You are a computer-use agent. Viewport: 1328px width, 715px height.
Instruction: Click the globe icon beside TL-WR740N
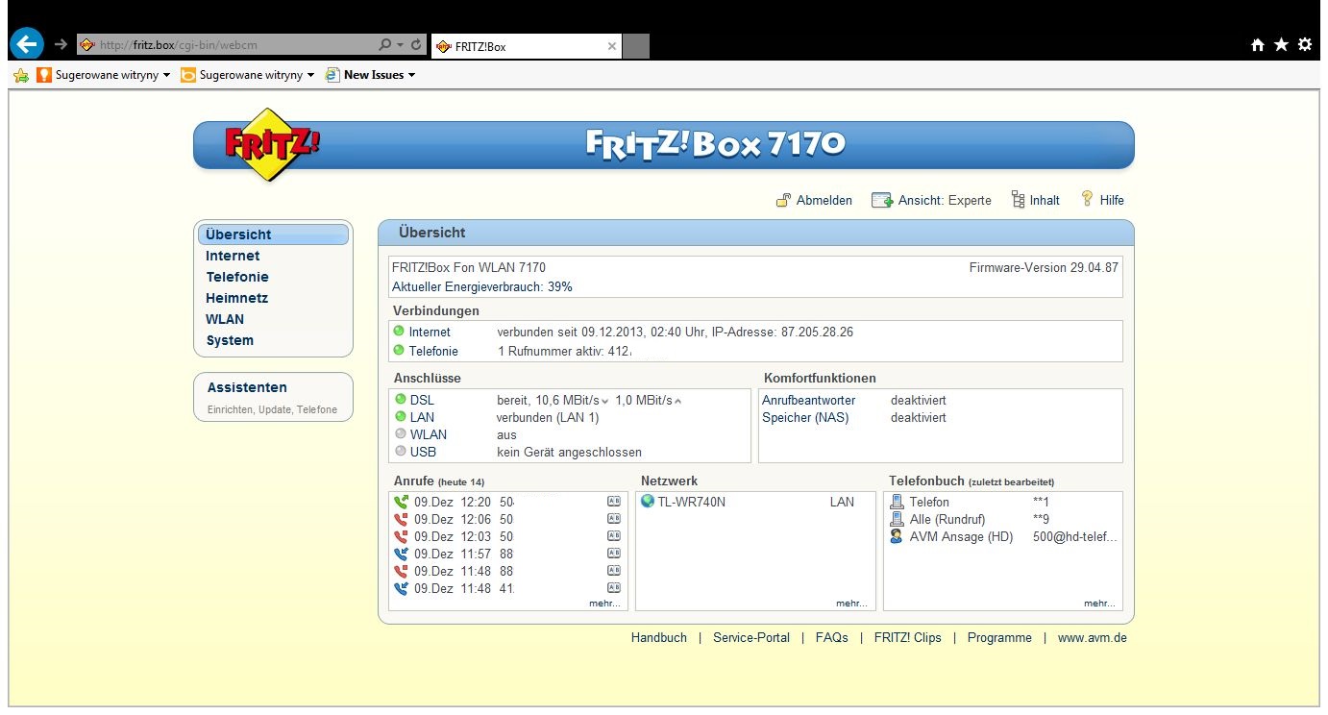648,501
